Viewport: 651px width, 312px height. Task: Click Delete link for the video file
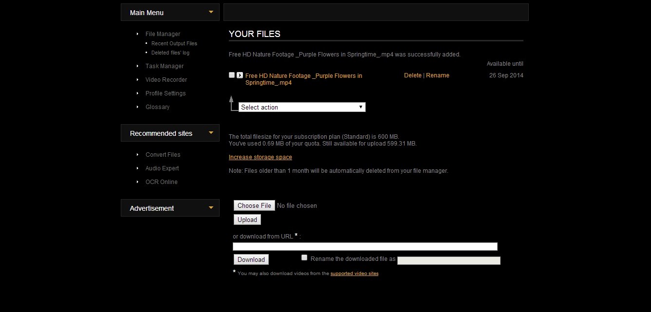coord(412,75)
